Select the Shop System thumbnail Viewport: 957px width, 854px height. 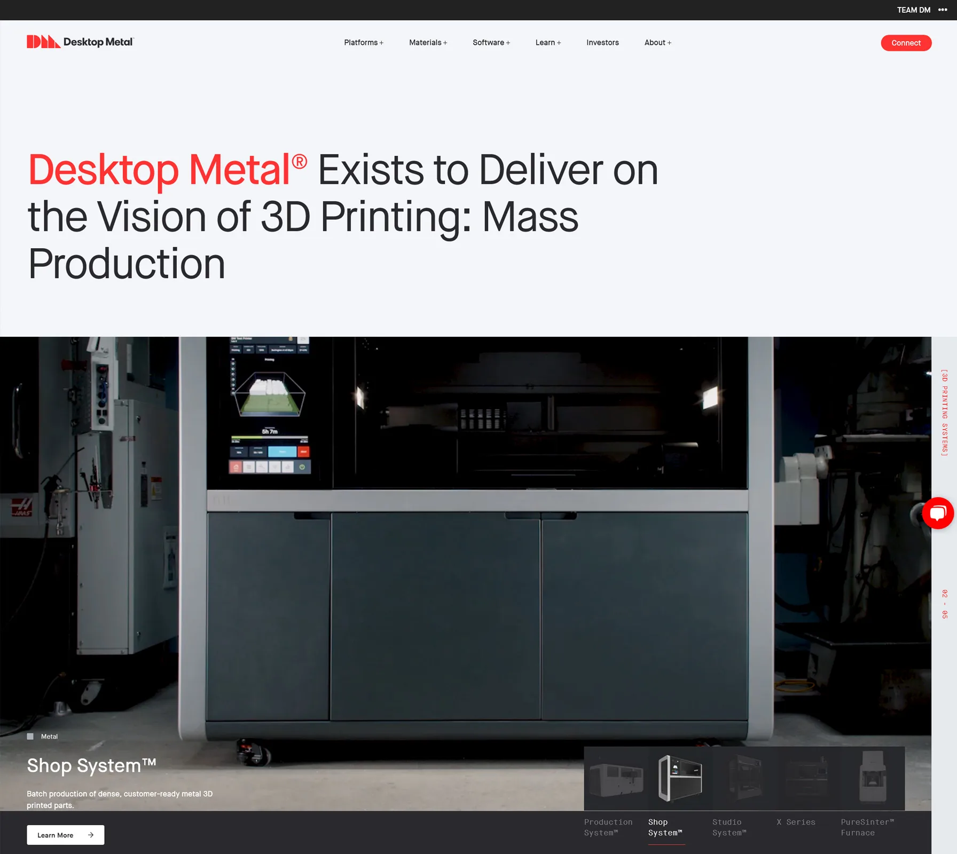click(680, 779)
